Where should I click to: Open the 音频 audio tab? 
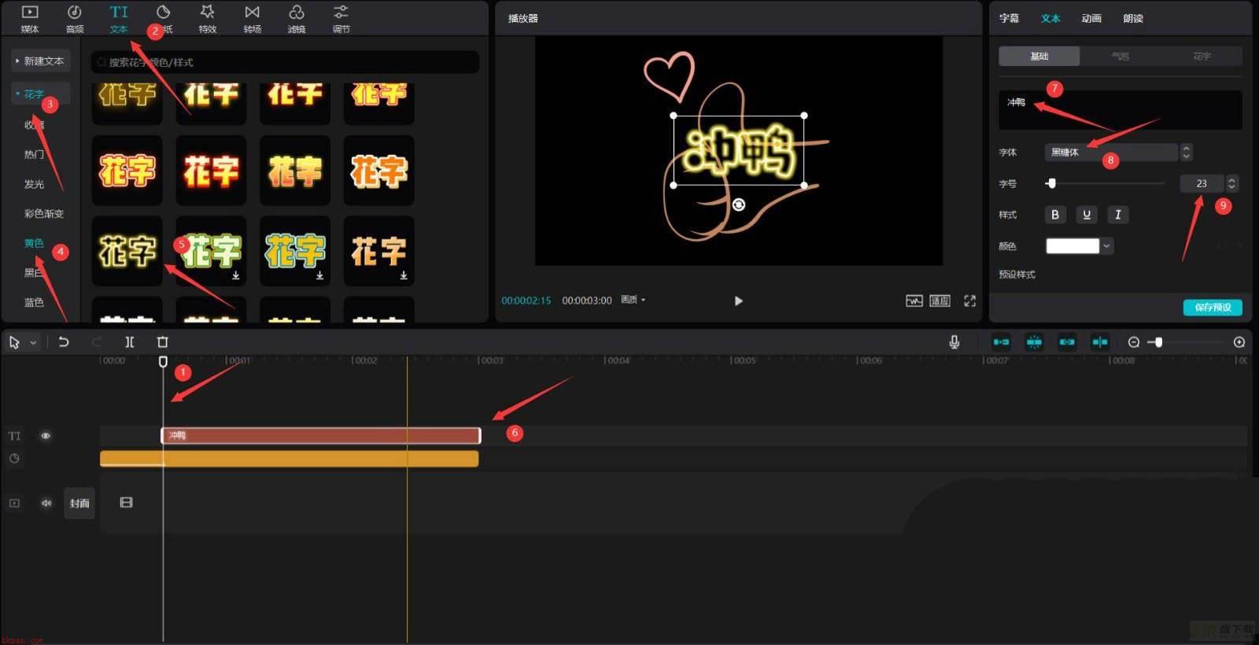point(74,18)
